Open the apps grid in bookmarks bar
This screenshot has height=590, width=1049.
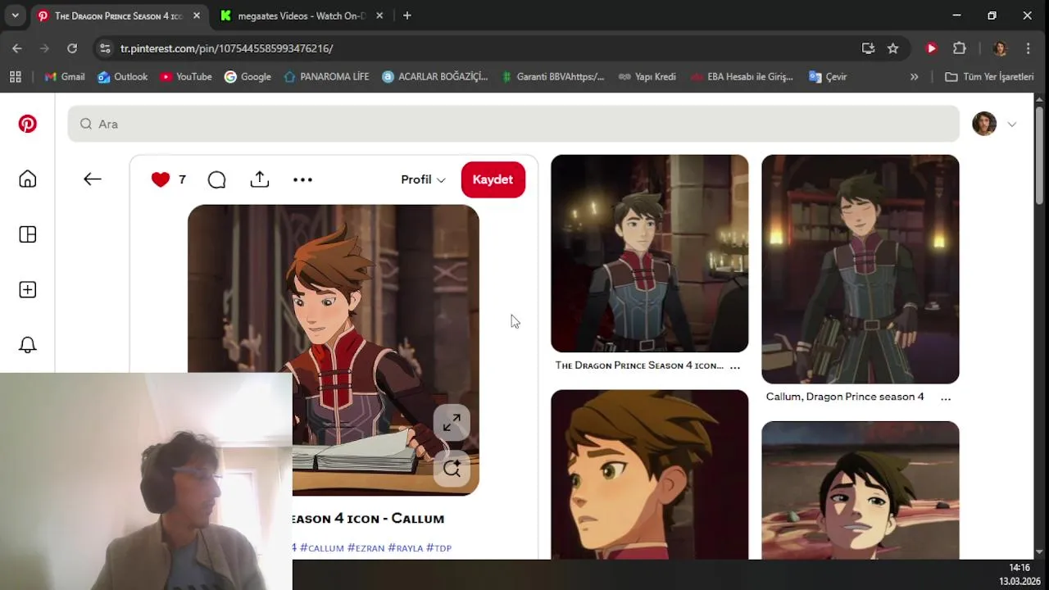[x=15, y=76]
